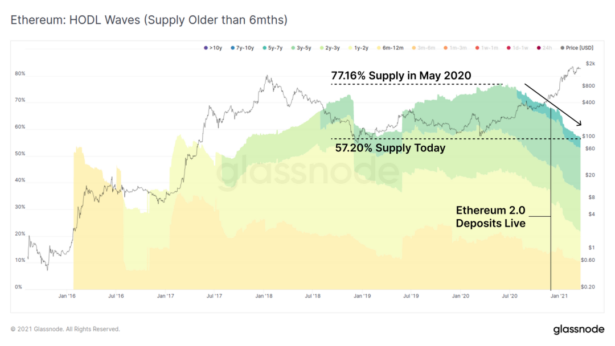The image size is (615, 346).
Task: Select the Jan '21 x-axis label
Action: (559, 296)
